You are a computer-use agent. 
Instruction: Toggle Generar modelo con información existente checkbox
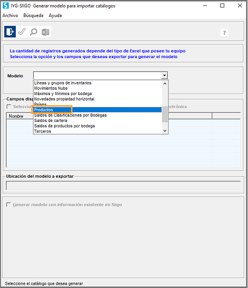(x=9, y=204)
